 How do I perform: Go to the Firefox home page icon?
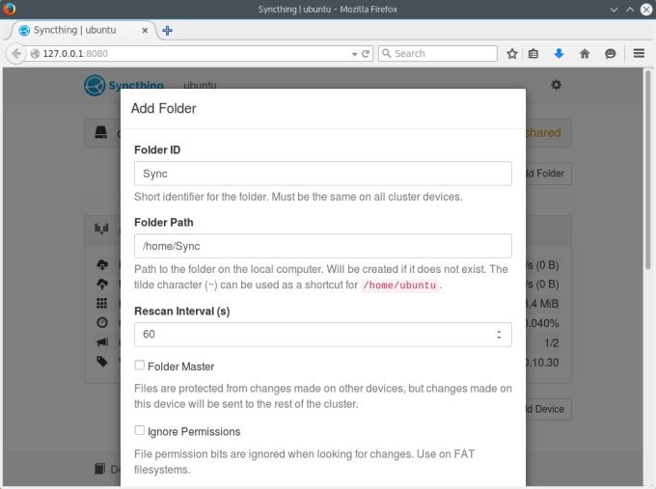pos(585,54)
